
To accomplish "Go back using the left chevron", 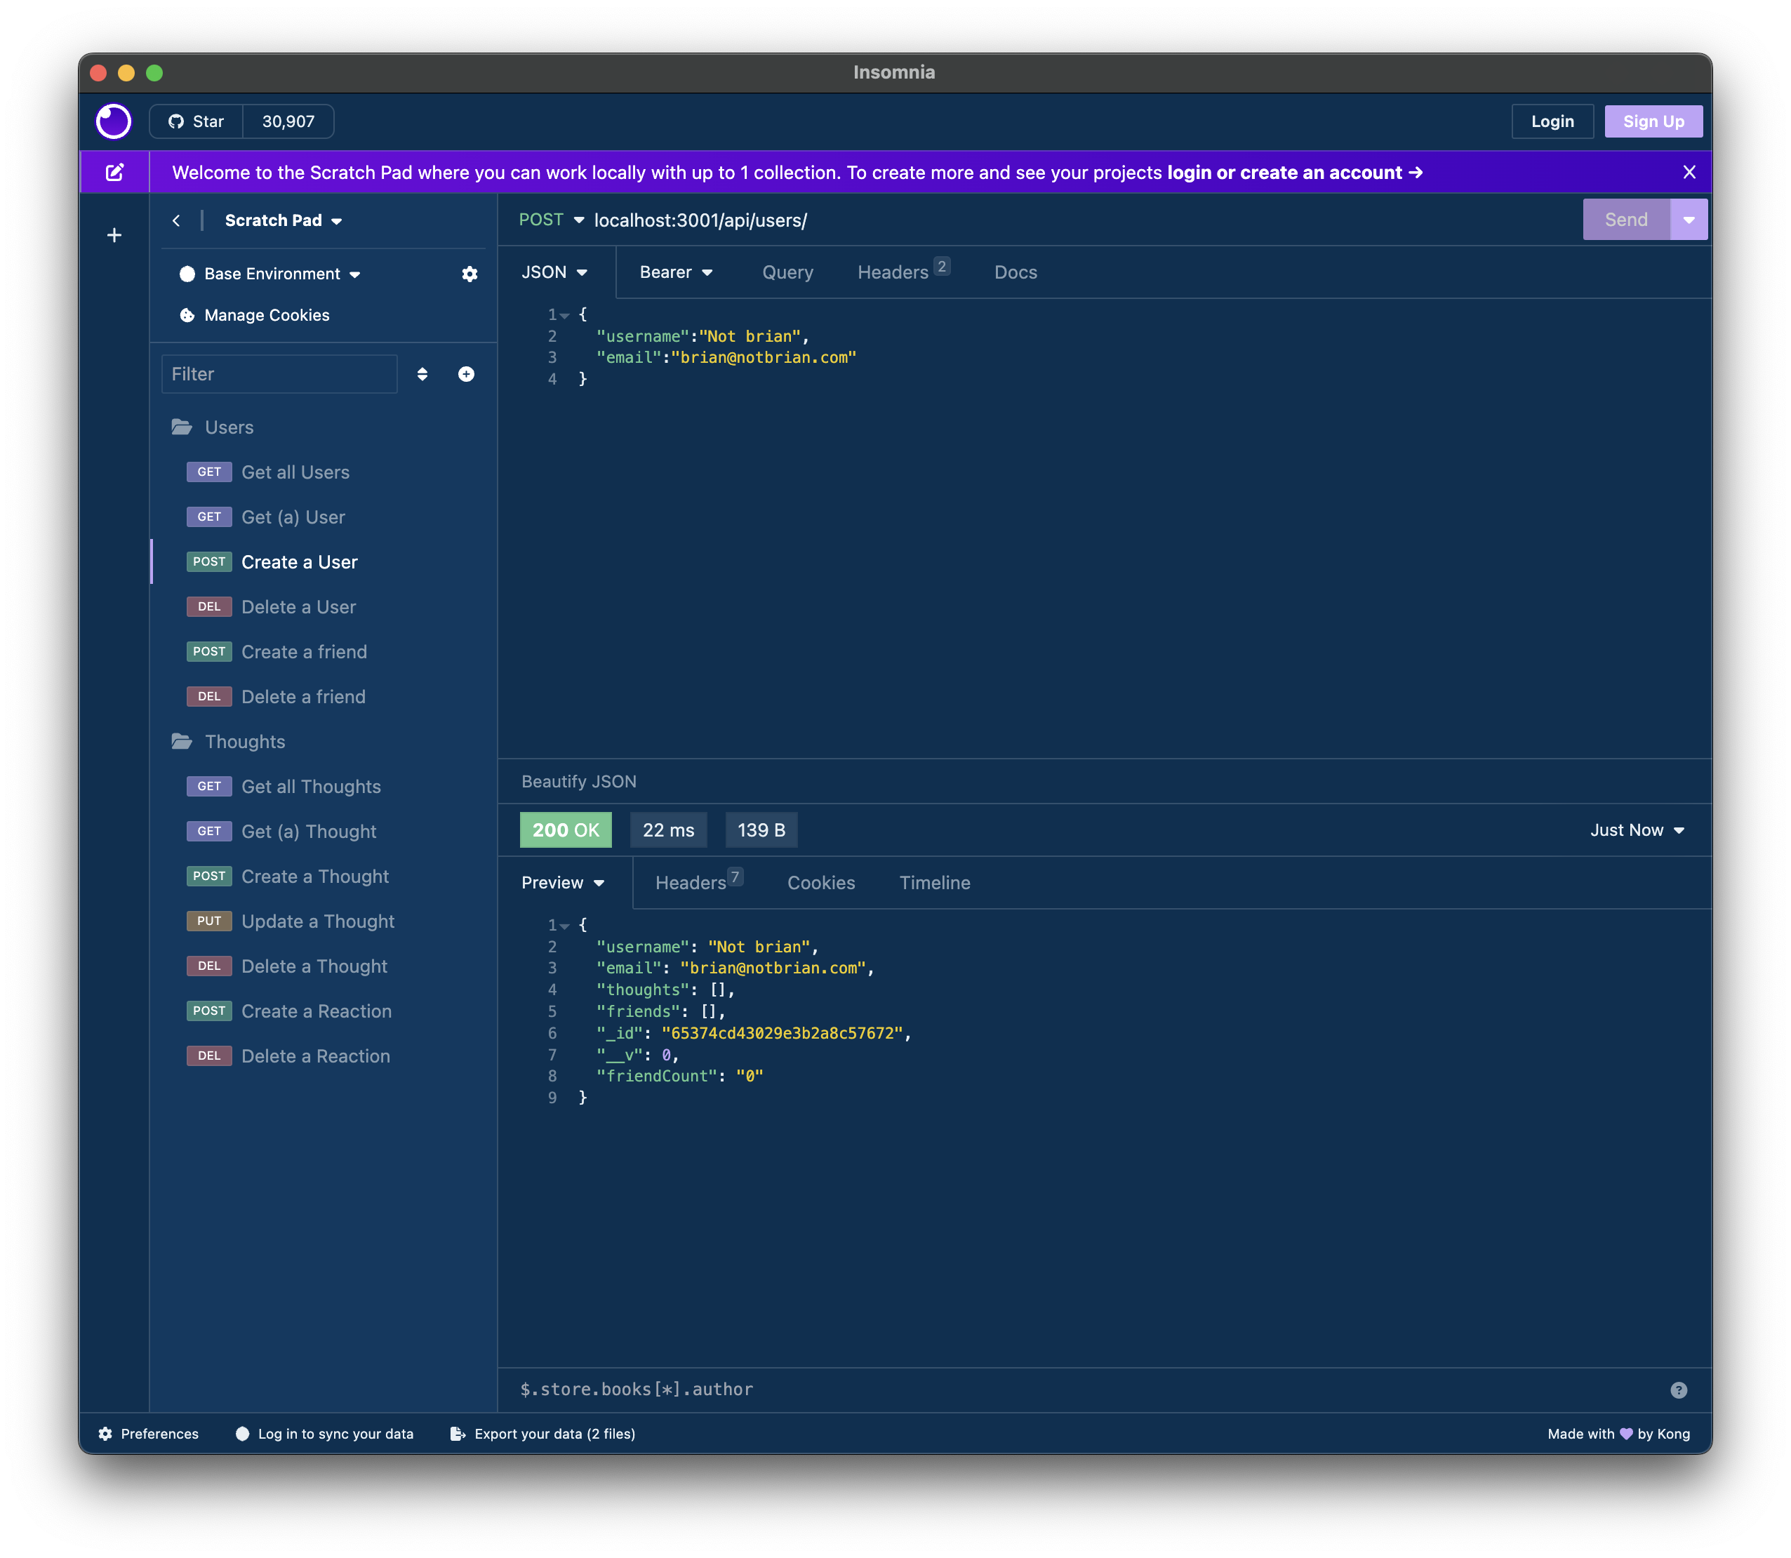I will pyautogui.click(x=176, y=221).
